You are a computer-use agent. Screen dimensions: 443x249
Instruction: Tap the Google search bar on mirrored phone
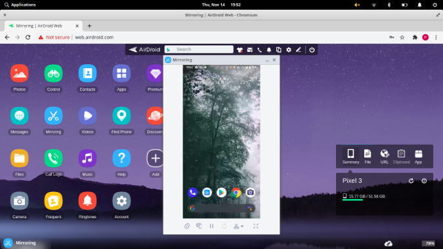[222, 208]
